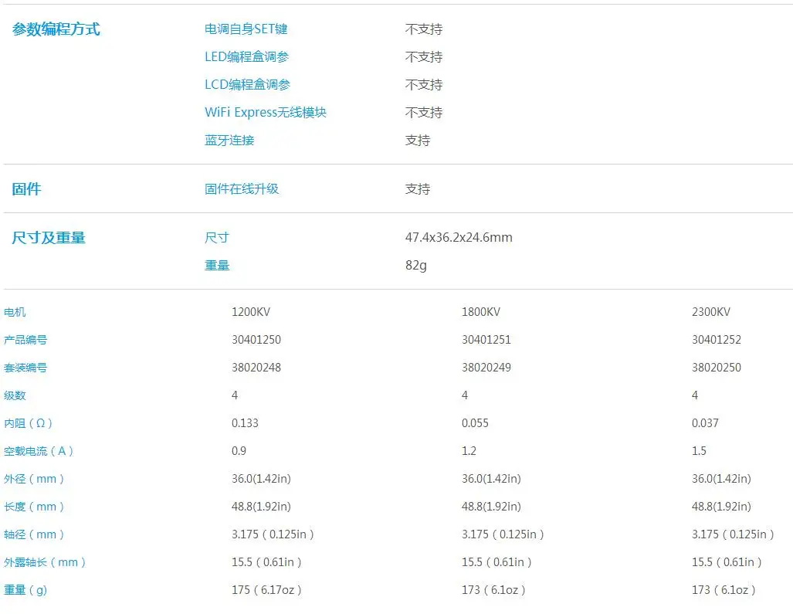Select the 套装编号 row label
This screenshot has width=793, height=614.
[25, 368]
